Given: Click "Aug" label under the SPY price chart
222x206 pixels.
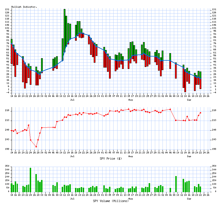Looking at the screenshot, I should tap(130, 156).
